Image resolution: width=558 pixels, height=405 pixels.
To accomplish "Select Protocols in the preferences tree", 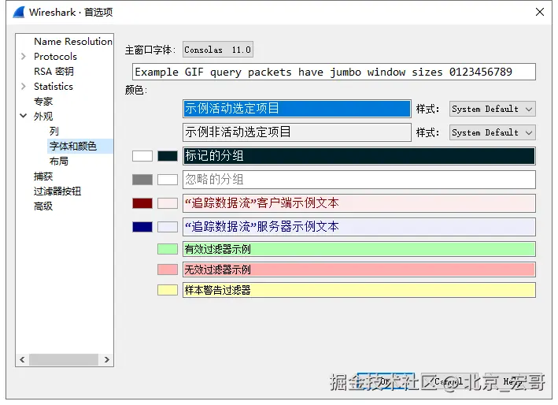I will [55, 56].
